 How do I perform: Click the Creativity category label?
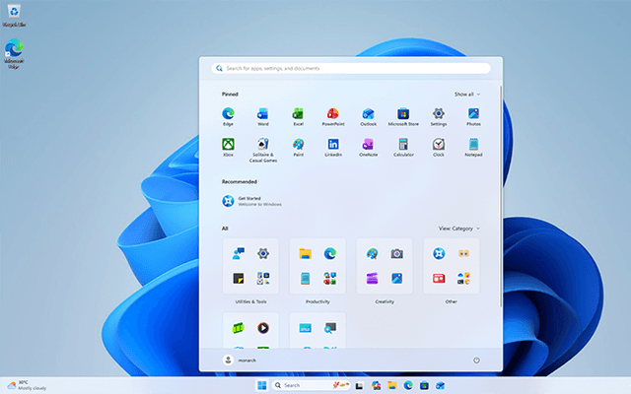tap(385, 301)
